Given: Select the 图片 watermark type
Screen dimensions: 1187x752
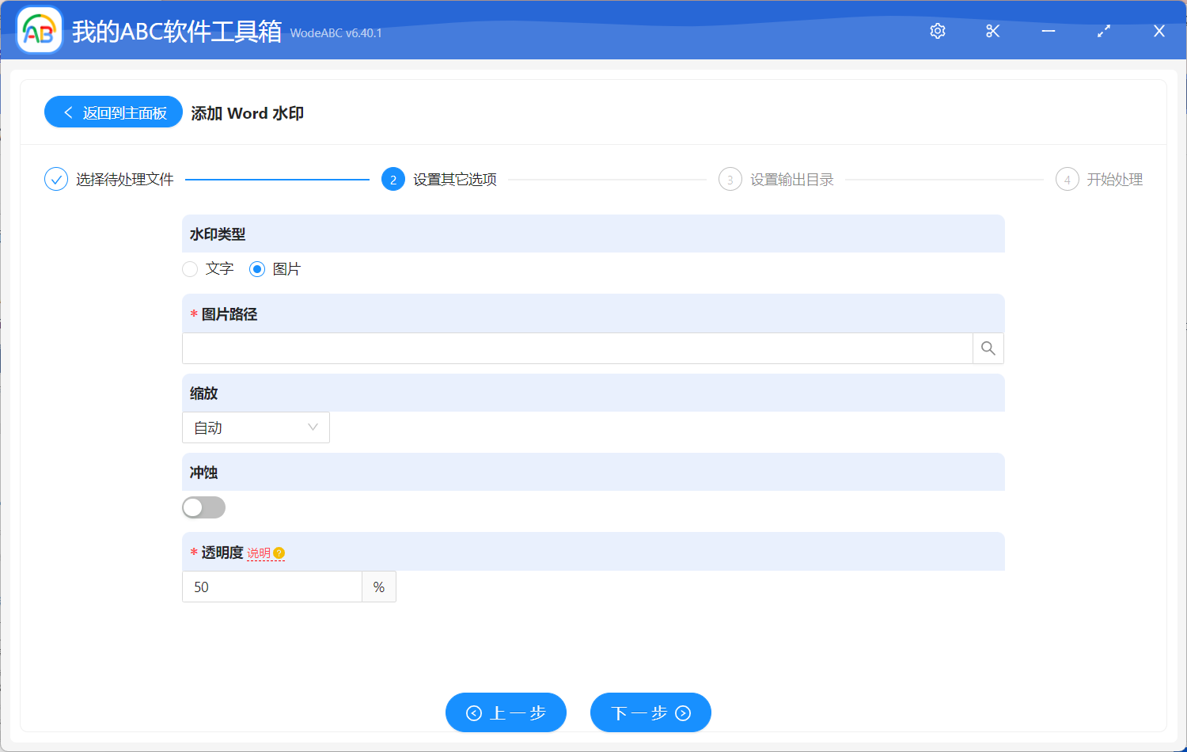Looking at the screenshot, I should pyautogui.click(x=256, y=269).
